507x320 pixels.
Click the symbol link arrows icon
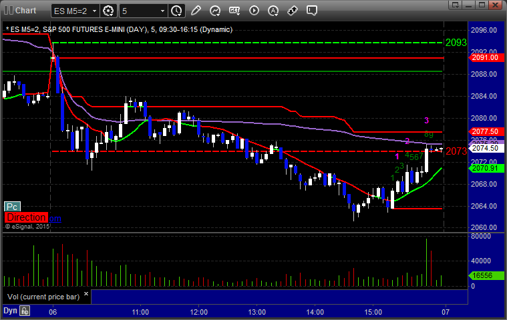click(x=293, y=11)
